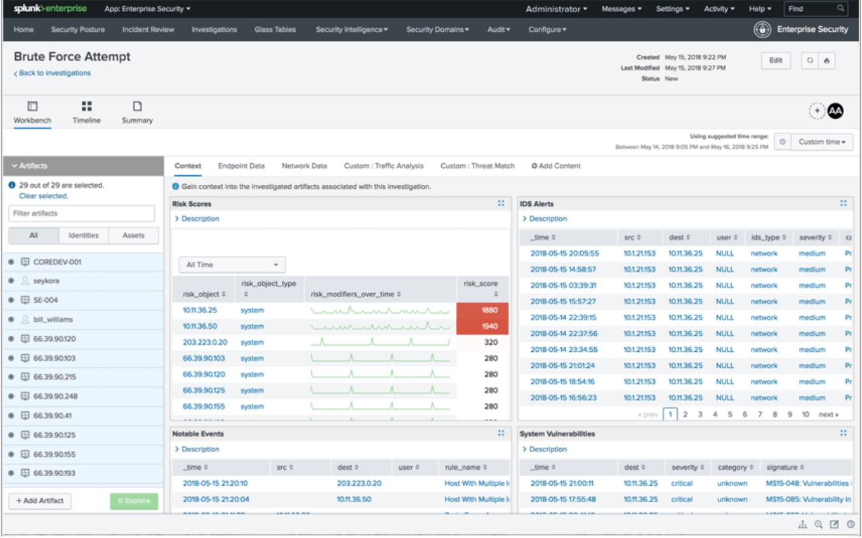Toggle selection of COREDEV-001 artifact
862x538 pixels.
11,262
